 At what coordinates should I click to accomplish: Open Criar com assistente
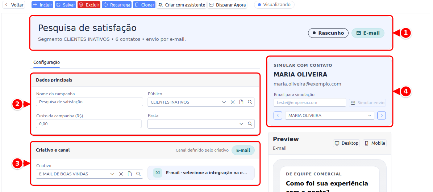click(x=182, y=5)
